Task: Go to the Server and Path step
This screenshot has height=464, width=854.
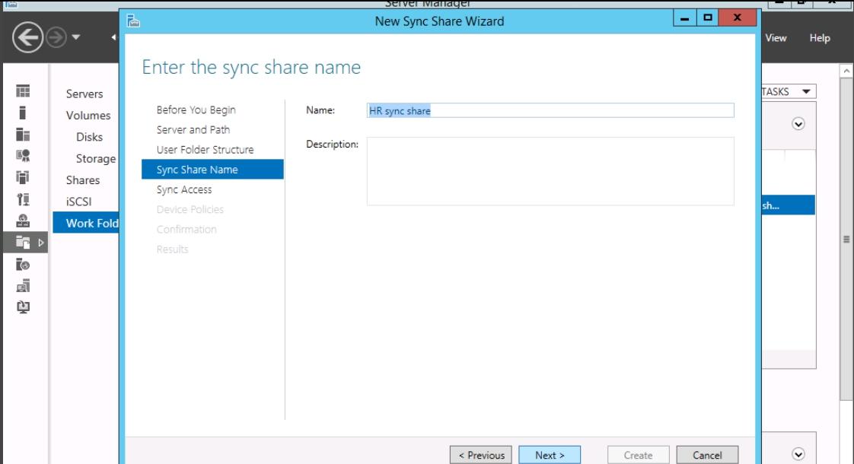Action: point(193,130)
